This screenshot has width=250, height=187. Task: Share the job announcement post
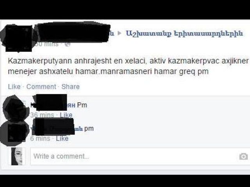click(x=70, y=86)
